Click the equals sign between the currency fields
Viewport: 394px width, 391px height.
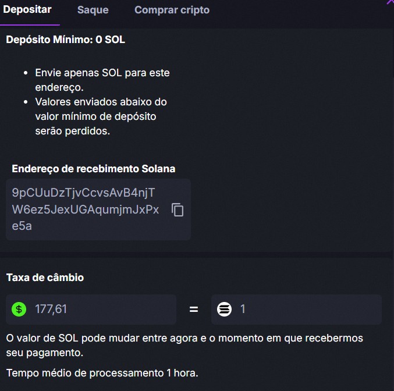[x=193, y=309]
